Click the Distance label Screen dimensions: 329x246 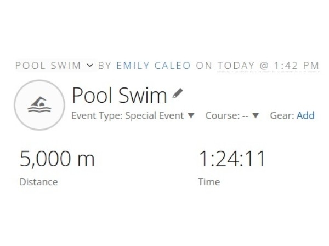click(38, 182)
